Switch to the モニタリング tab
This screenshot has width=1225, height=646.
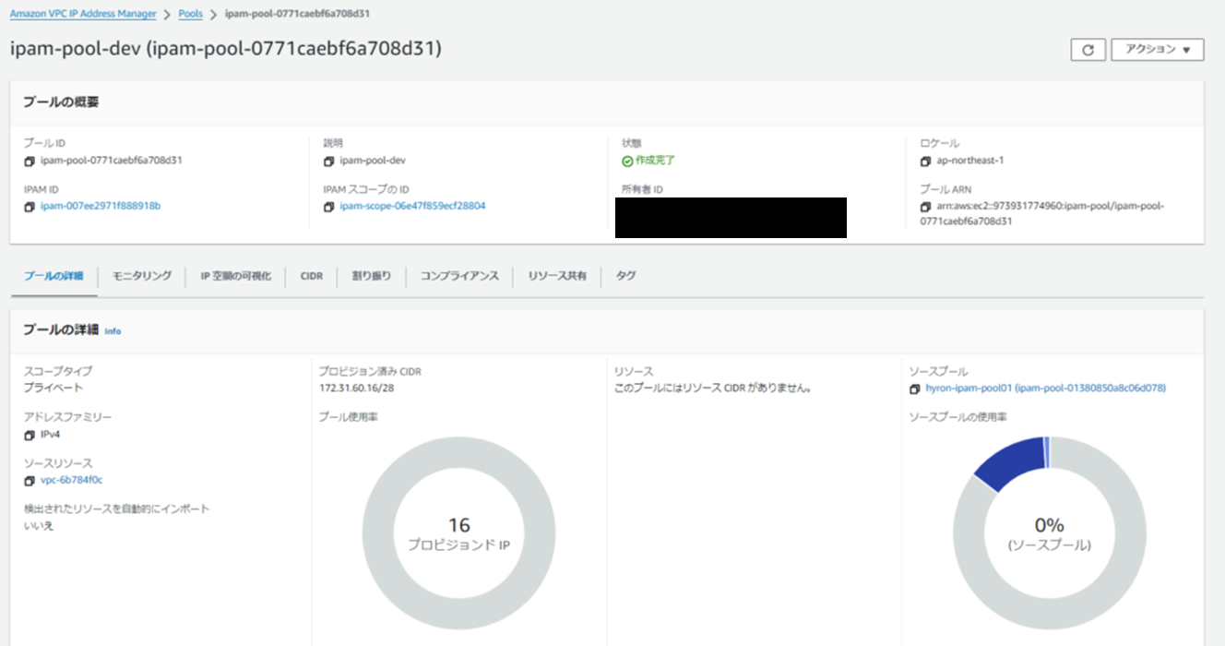pyautogui.click(x=142, y=276)
